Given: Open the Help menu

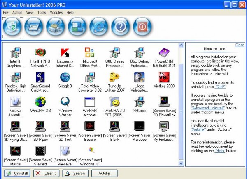Looking at the screenshot, I should tap(70, 13).
